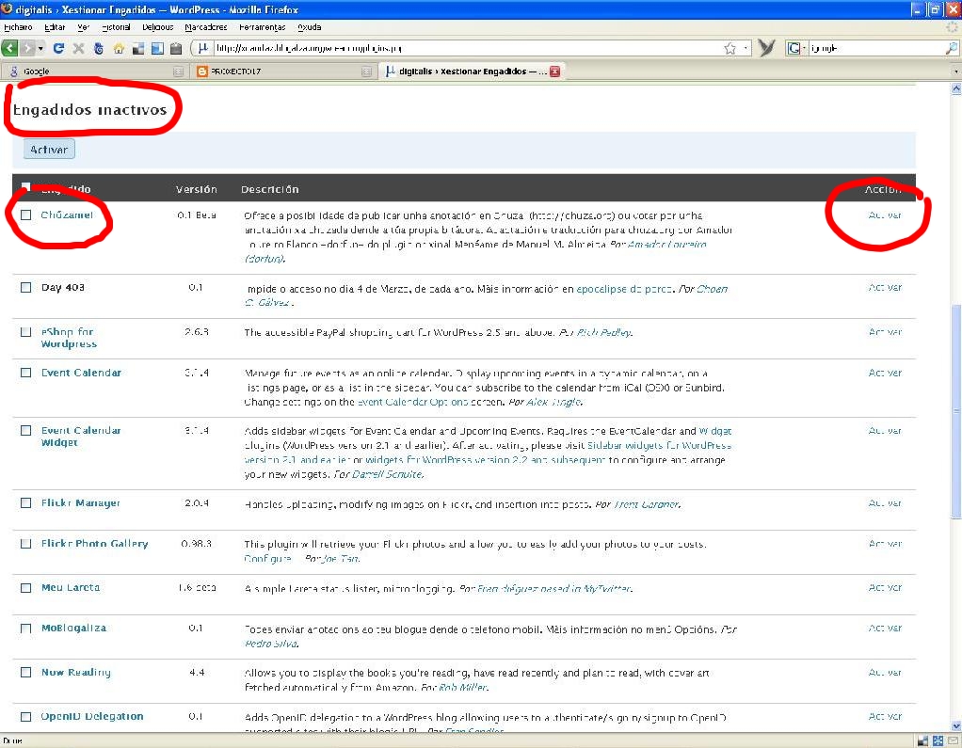Open the back/forward history dropdown arrow
Screen dimensions: 962x748
(40, 48)
